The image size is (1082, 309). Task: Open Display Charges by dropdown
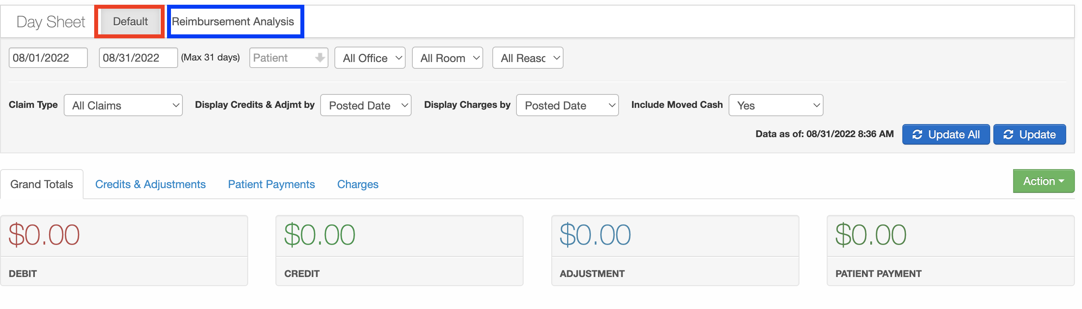(567, 105)
